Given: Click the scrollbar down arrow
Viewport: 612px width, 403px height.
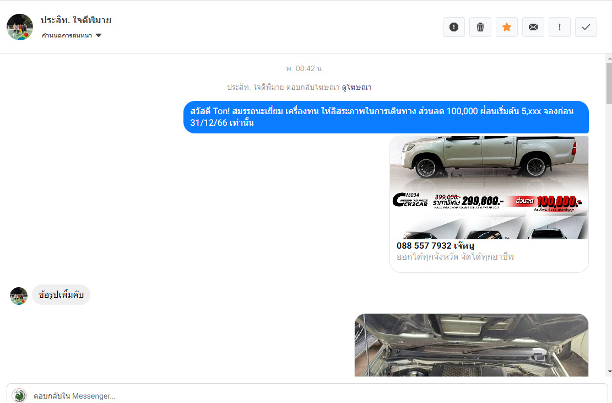Looking at the screenshot, I should 609,372.
